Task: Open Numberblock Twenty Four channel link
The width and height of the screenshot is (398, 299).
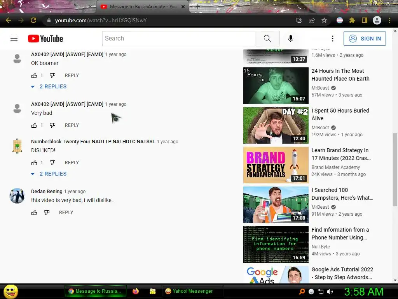Action: (x=93, y=142)
